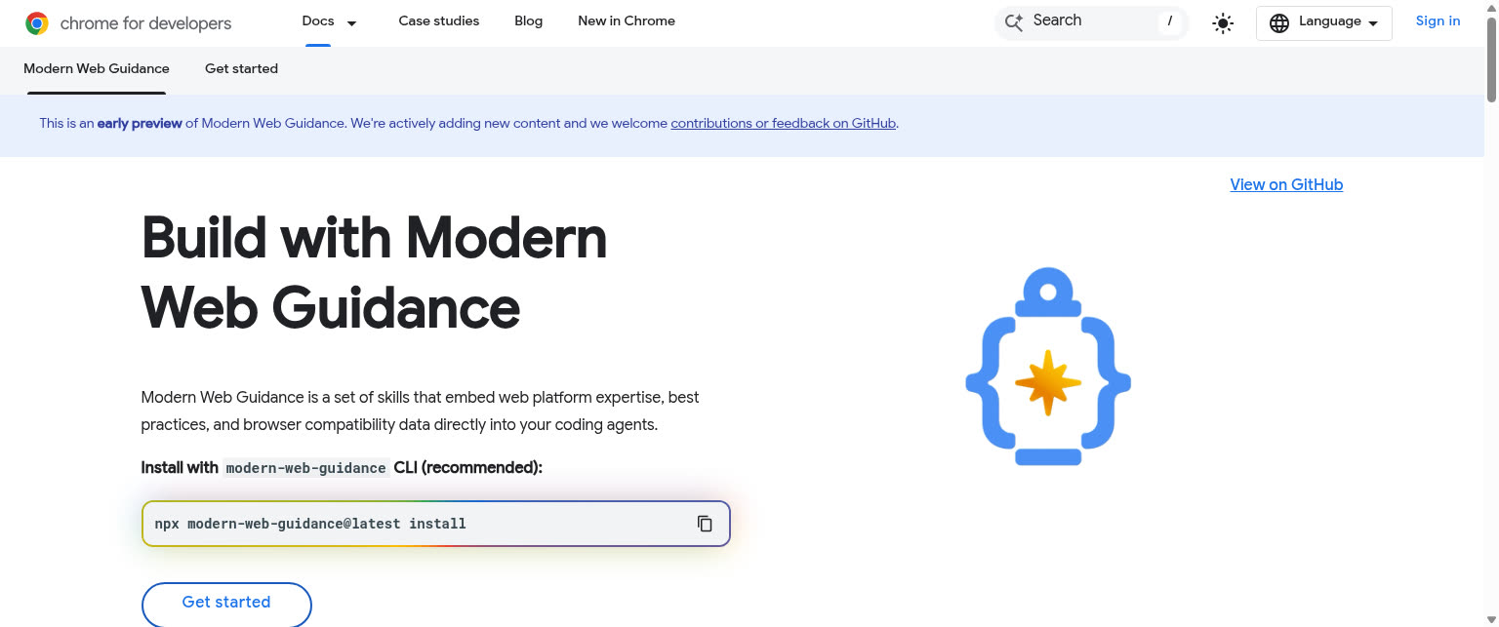Open the Language dropdown
The width and height of the screenshot is (1499, 627).
pyautogui.click(x=1323, y=22)
